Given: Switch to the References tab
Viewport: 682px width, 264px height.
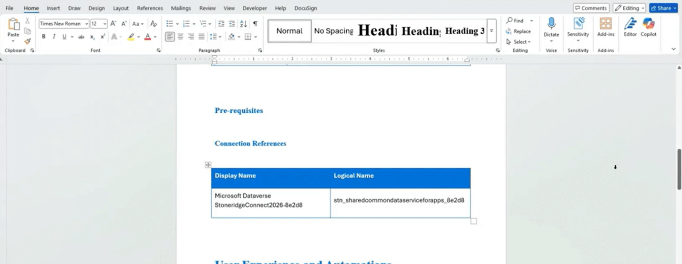Looking at the screenshot, I should 150,8.
